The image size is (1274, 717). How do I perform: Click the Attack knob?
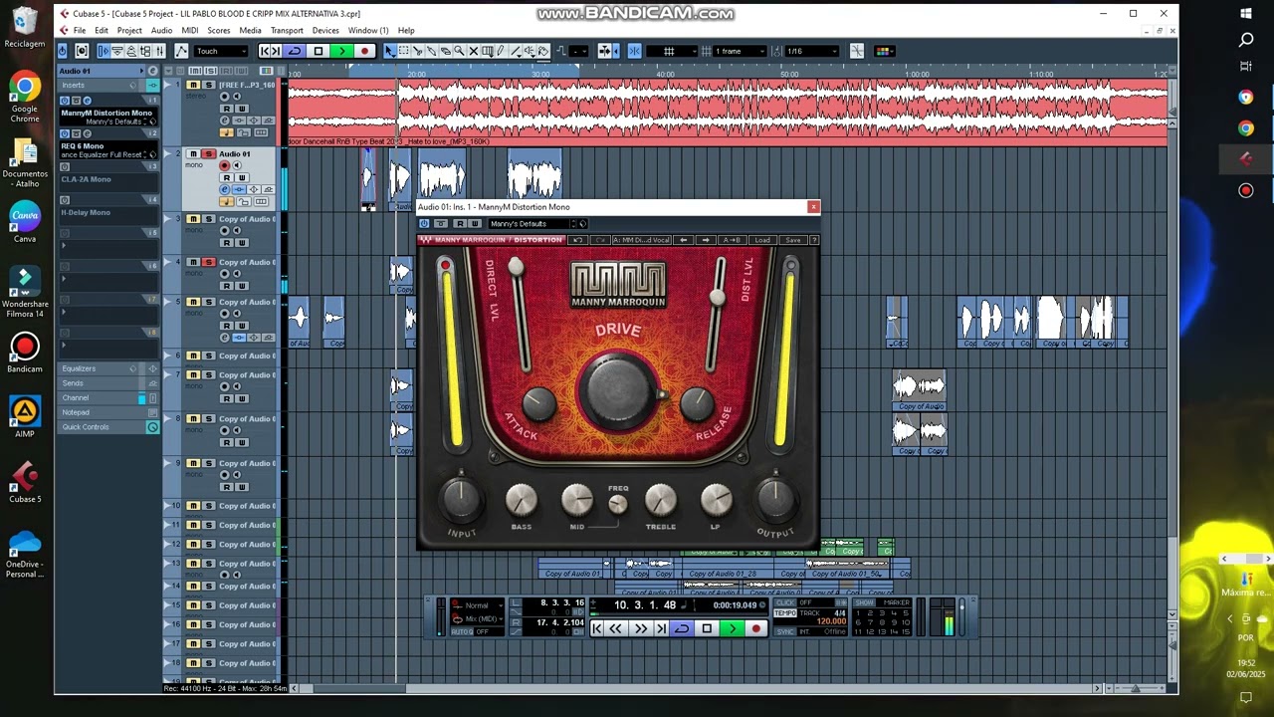538,402
